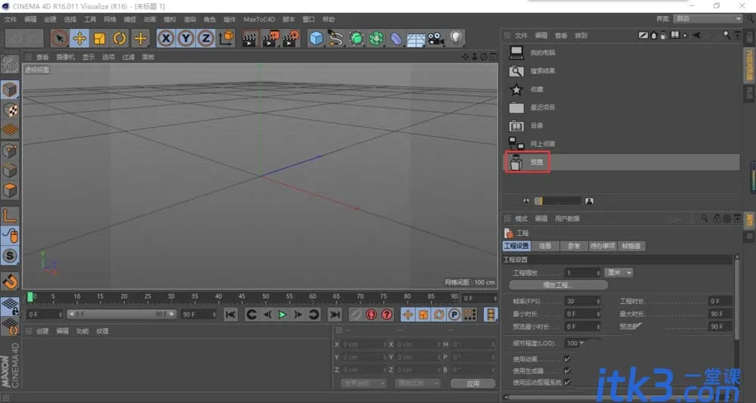The width and height of the screenshot is (756, 403).
Task: Open render settings gear clapperboard
Action: 291,39
